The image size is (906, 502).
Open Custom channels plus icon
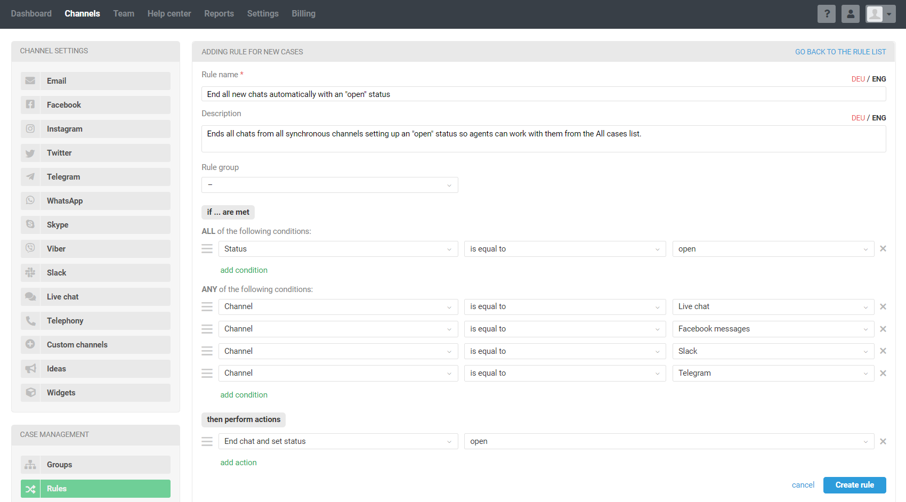[30, 345]
